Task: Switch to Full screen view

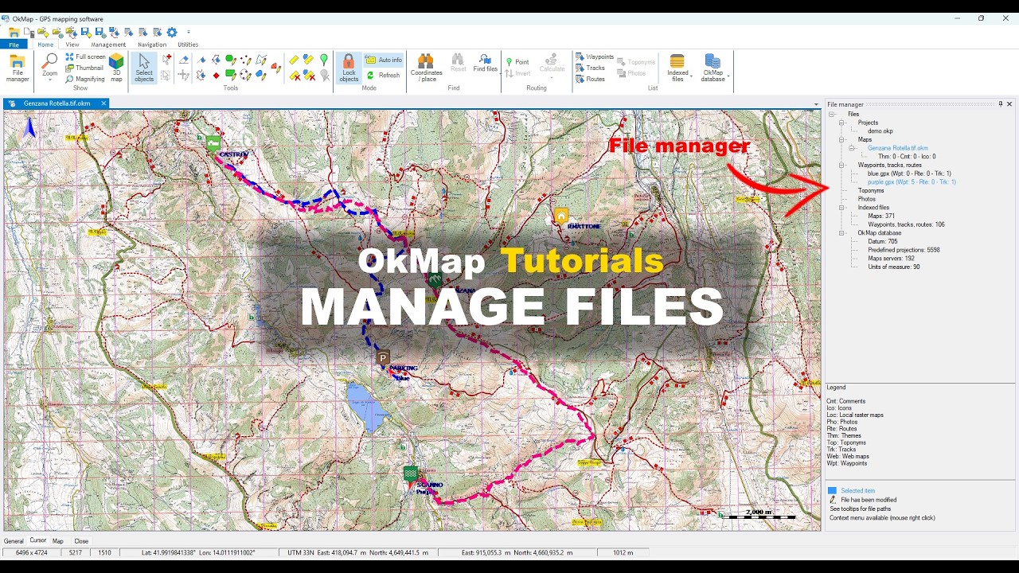Action: [85, 57]
